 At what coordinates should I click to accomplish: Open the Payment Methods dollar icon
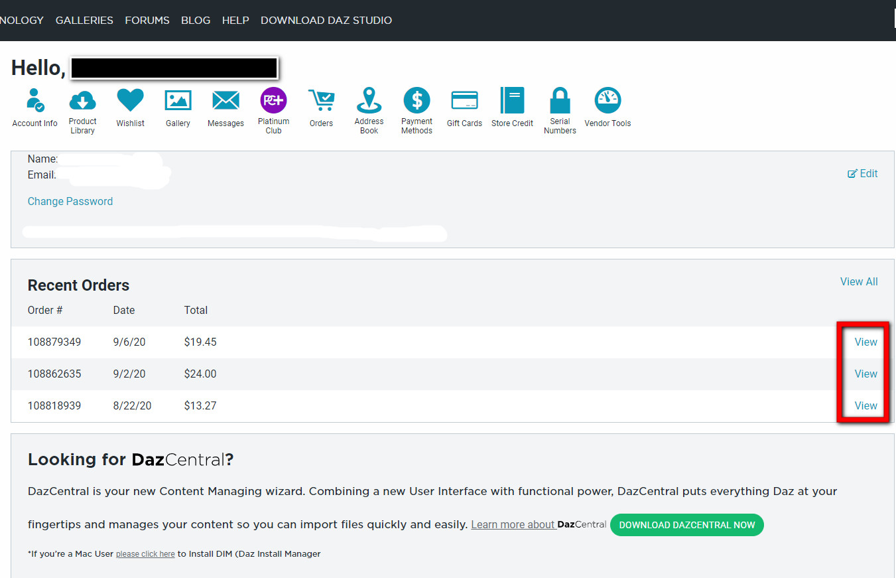416,100
